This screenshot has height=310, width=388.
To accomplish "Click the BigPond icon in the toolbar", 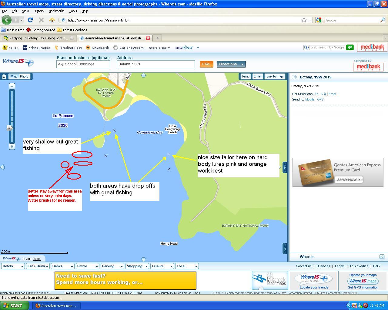I will point(184,48).
